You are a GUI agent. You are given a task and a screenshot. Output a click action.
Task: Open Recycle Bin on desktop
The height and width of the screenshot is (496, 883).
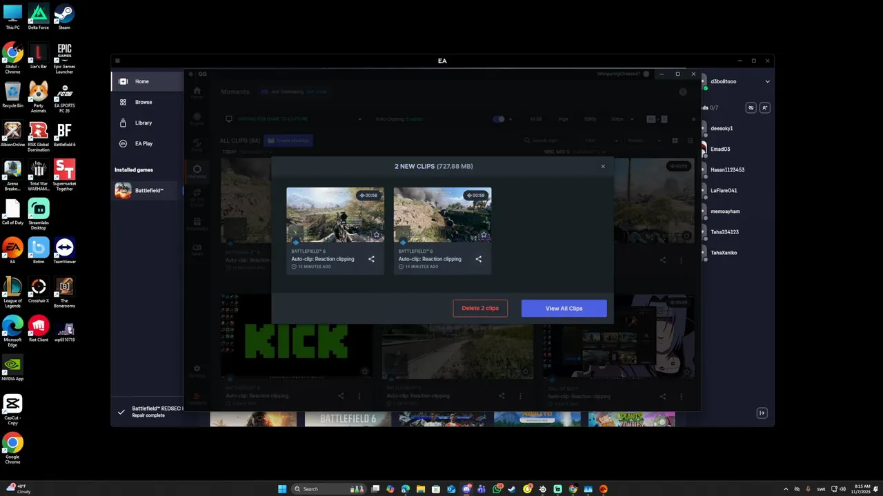(12, 95)
